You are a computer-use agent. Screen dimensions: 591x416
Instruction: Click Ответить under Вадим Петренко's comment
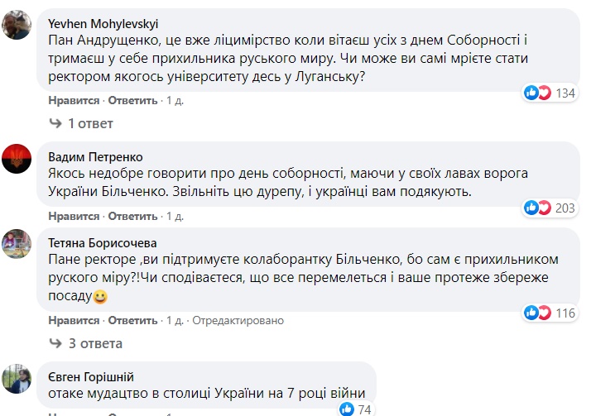[132, 217]
